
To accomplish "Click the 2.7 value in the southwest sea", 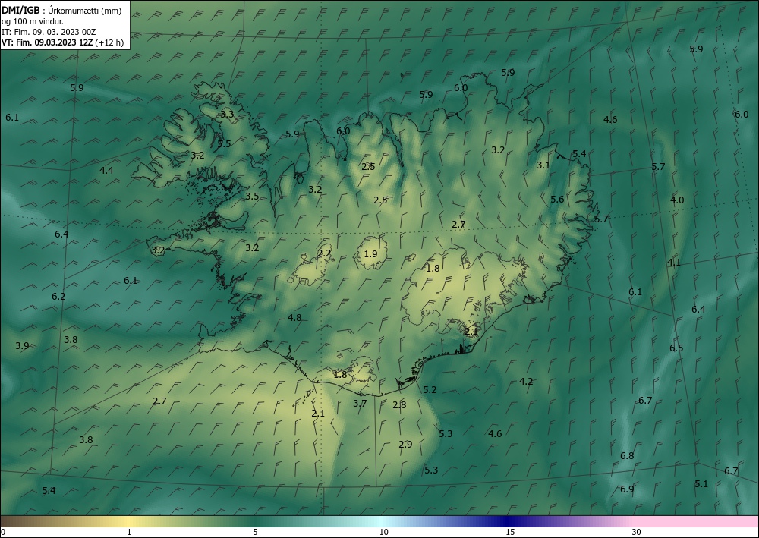I will coord(159,401).
